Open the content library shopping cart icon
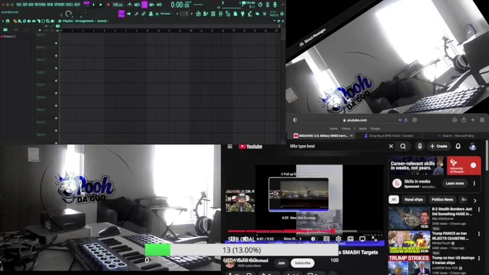 click(x=265, y=14)
